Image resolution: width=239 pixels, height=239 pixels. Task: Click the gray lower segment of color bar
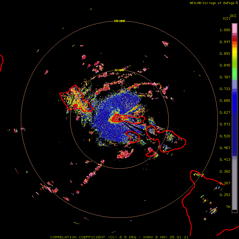234,185
